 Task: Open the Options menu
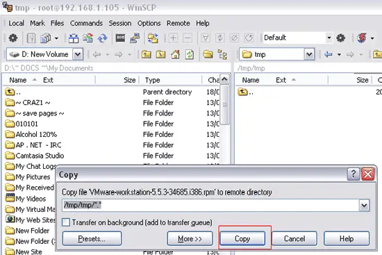[x=149, y=23]
